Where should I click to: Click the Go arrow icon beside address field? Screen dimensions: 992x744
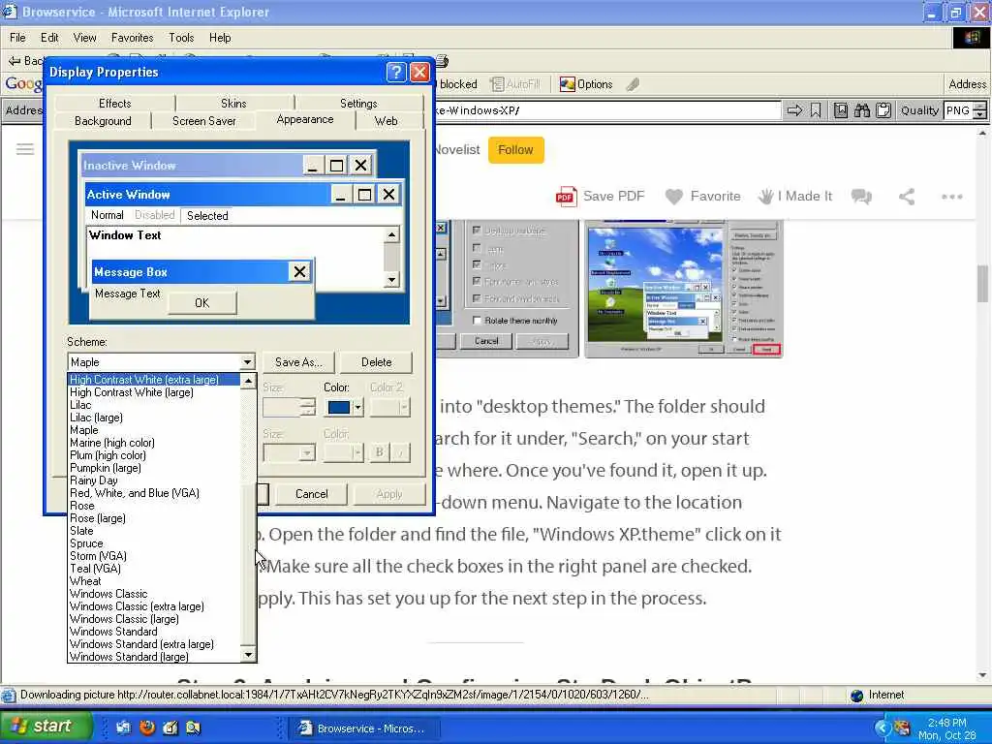point(794,110)
